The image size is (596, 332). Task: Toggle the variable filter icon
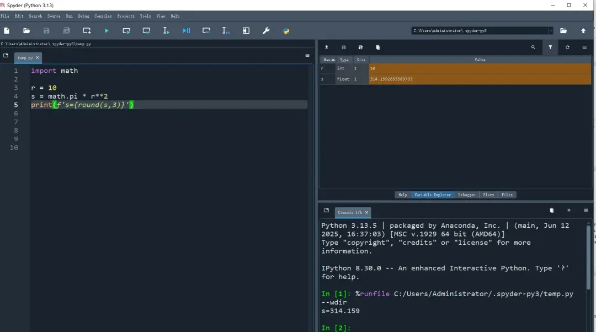(x=550, y=47)
